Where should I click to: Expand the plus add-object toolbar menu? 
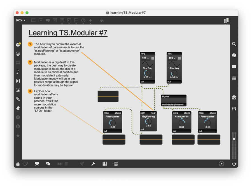(x=90, y=20)
